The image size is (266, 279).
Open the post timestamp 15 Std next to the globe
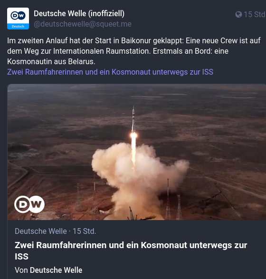(x=255, y=14)
